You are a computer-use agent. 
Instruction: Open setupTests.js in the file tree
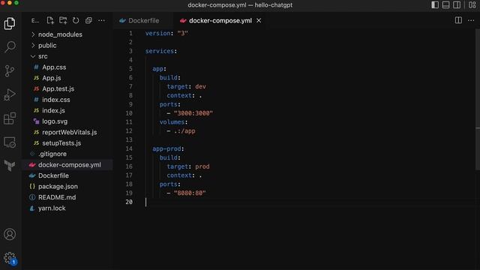(61, 143)
